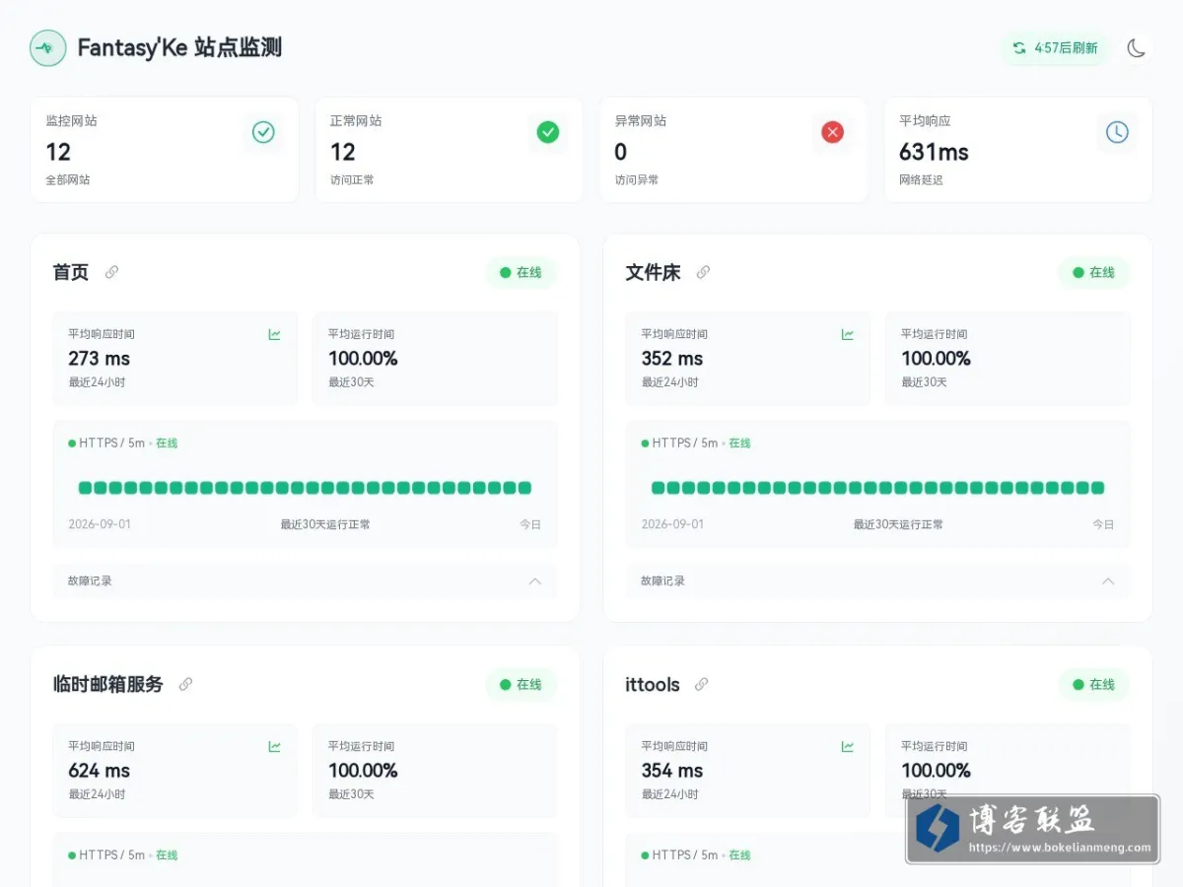The image size is (1183, 887).
Task: Click the 2026-09-01 date in 文件床 card
Action: coord(672,524)
